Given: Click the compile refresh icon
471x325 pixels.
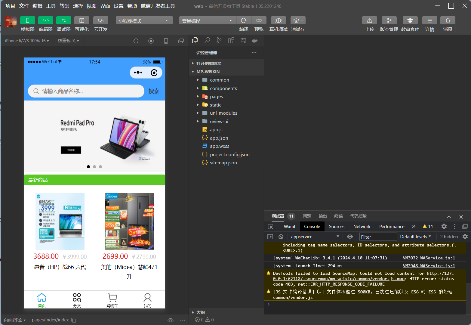Looking at the screenshot, I should (x=244, y=20).
